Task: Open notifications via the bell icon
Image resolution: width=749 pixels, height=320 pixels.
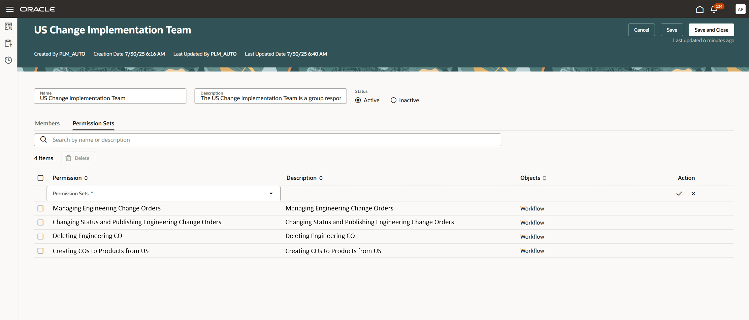Action: point(714,9)
